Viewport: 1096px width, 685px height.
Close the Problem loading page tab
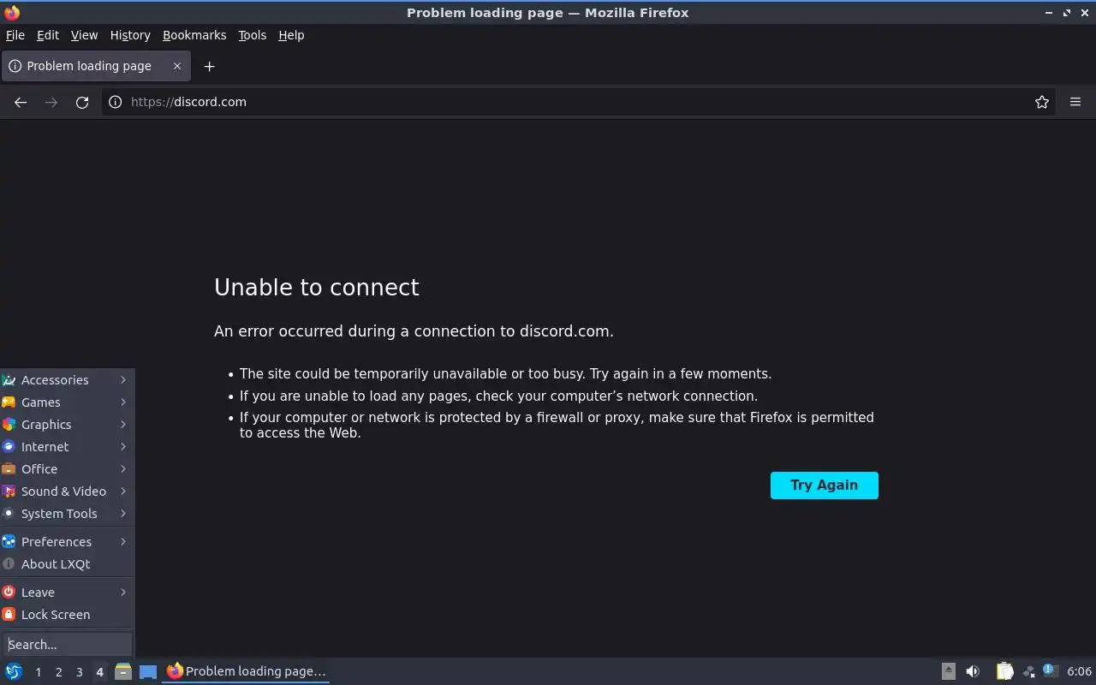tap(177, 66)
